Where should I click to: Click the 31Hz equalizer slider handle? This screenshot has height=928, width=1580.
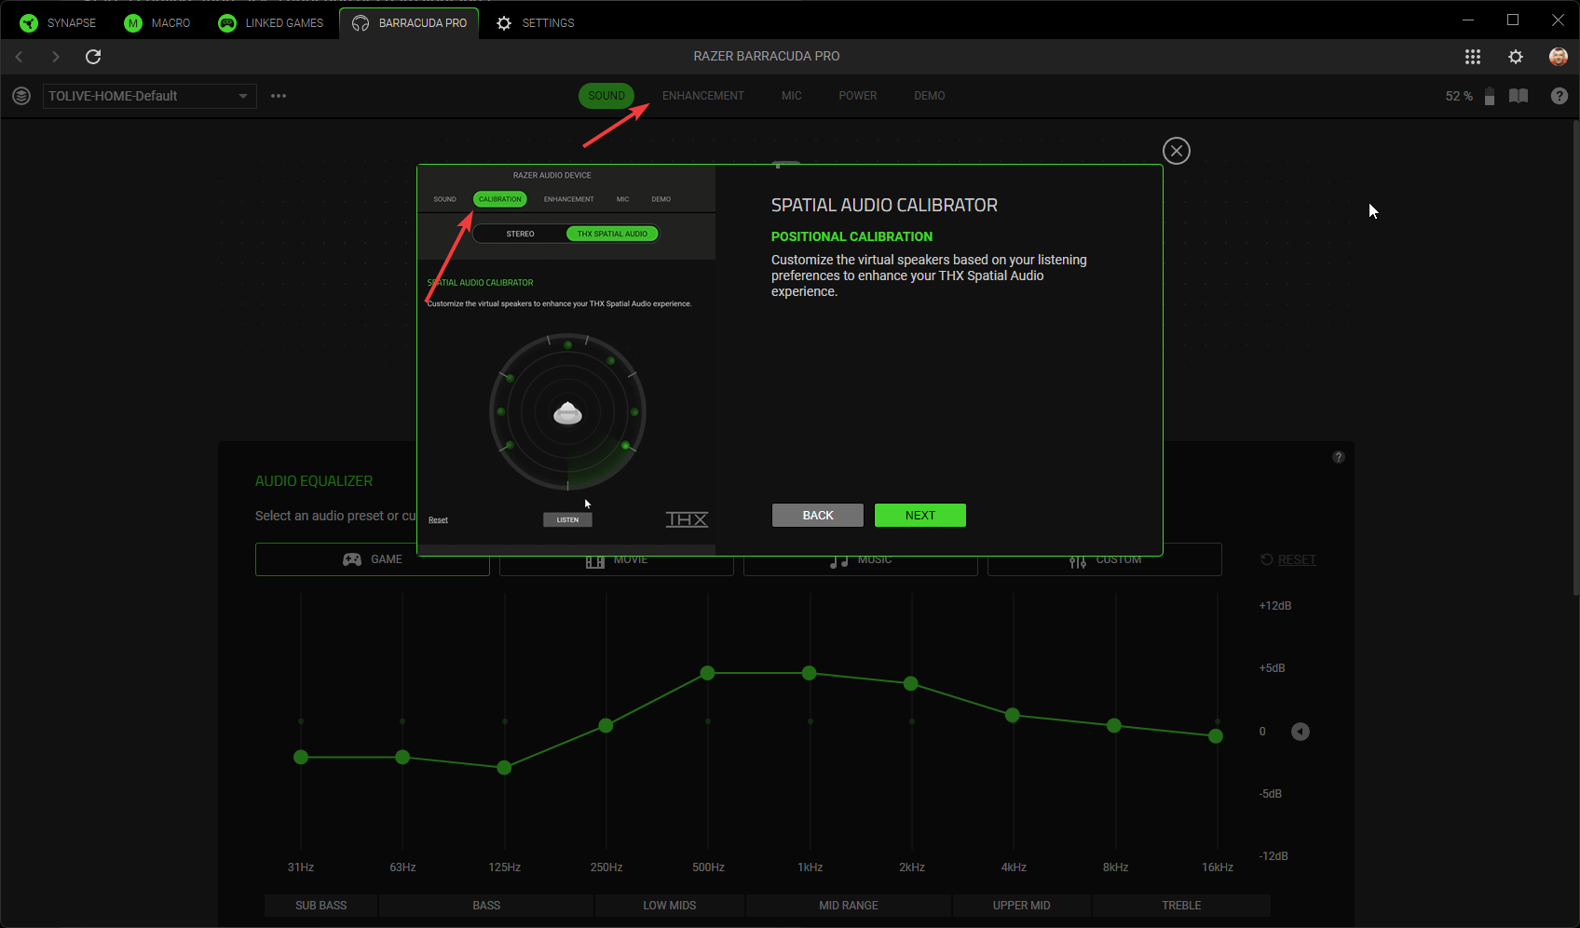[301, 758]
